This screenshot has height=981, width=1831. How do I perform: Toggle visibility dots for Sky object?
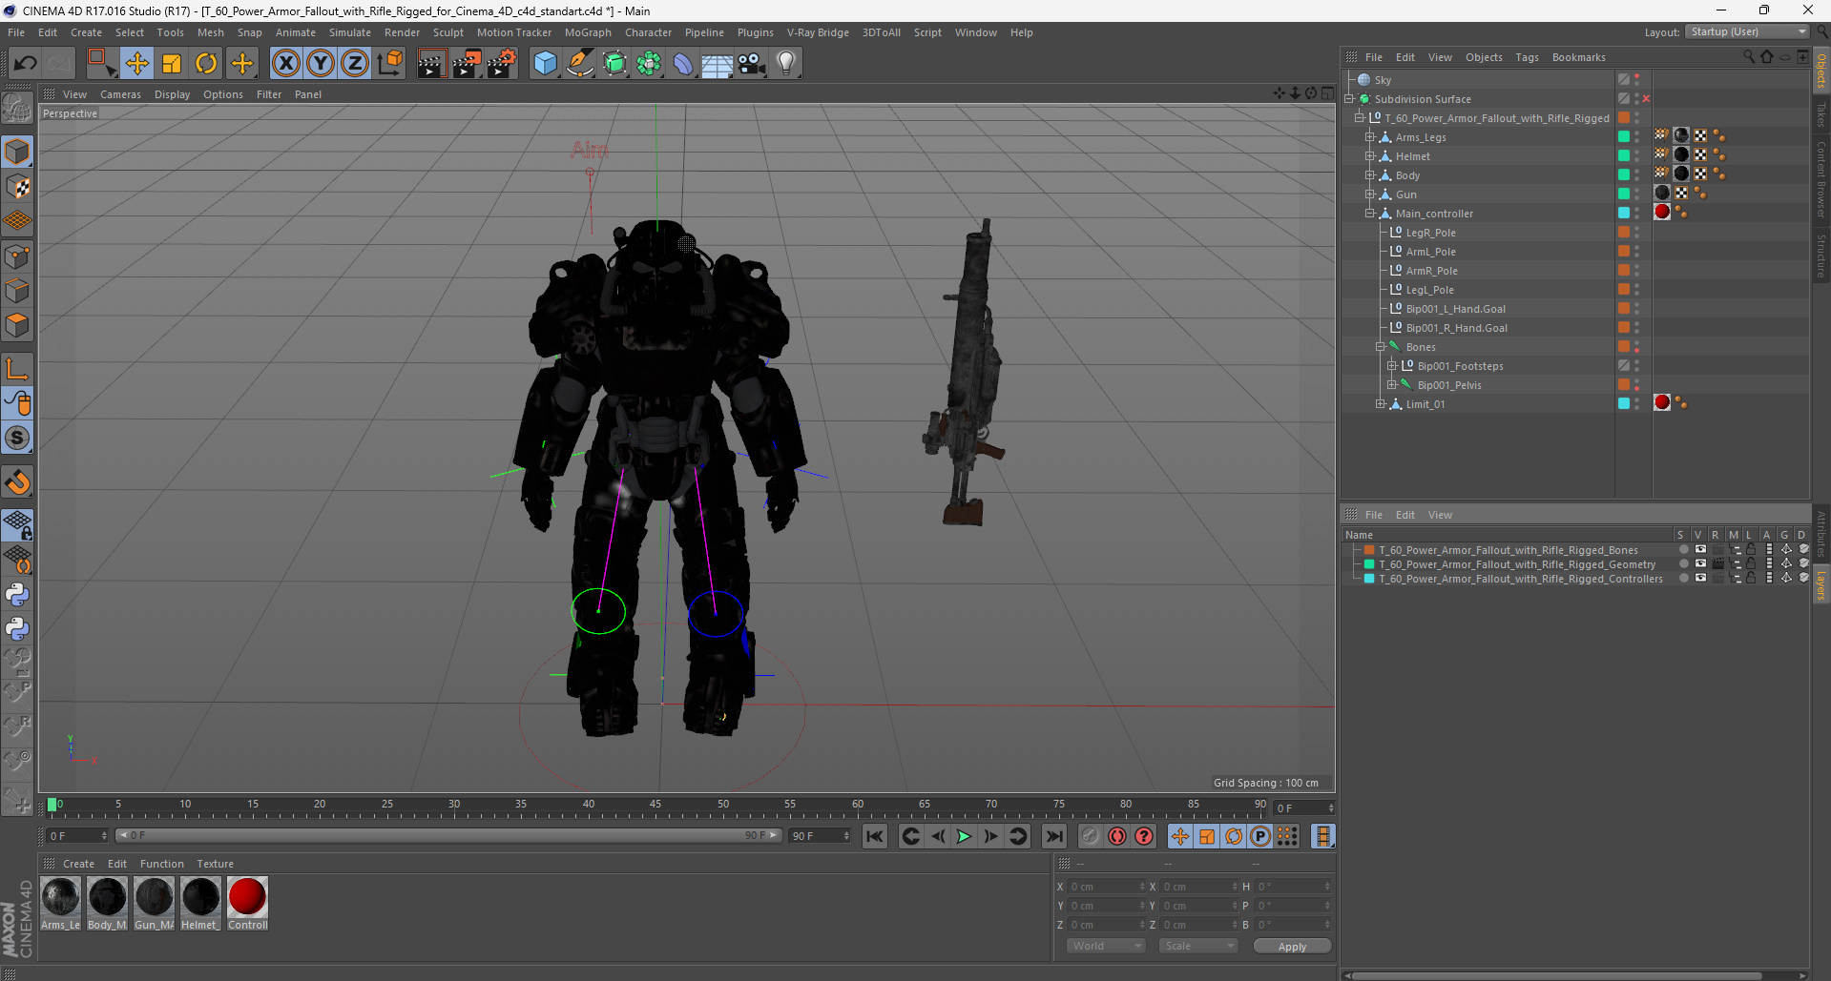coord(1637,80)
